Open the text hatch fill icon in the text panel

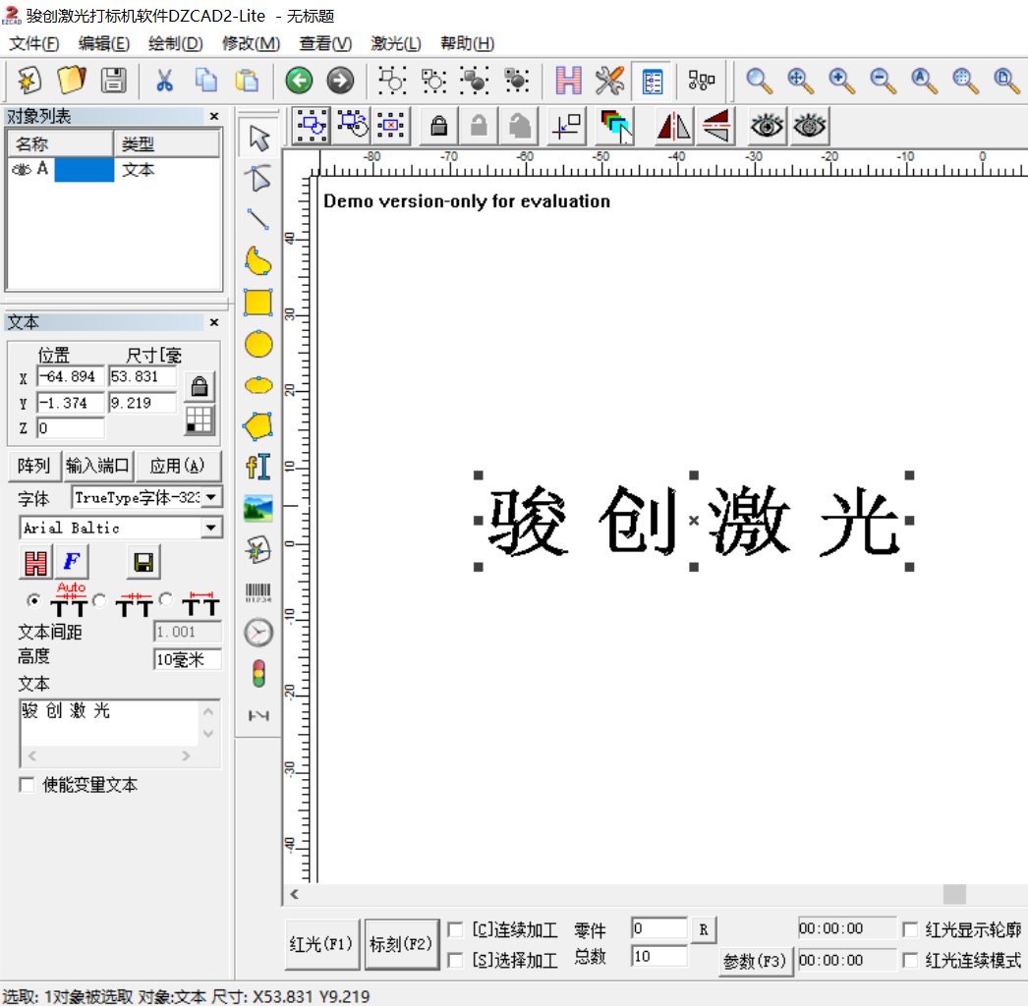35,562
